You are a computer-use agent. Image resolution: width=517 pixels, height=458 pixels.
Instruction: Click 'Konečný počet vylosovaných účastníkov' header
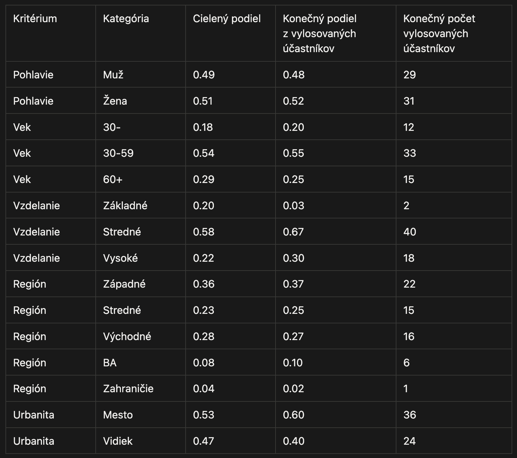(x=439, y=33)
